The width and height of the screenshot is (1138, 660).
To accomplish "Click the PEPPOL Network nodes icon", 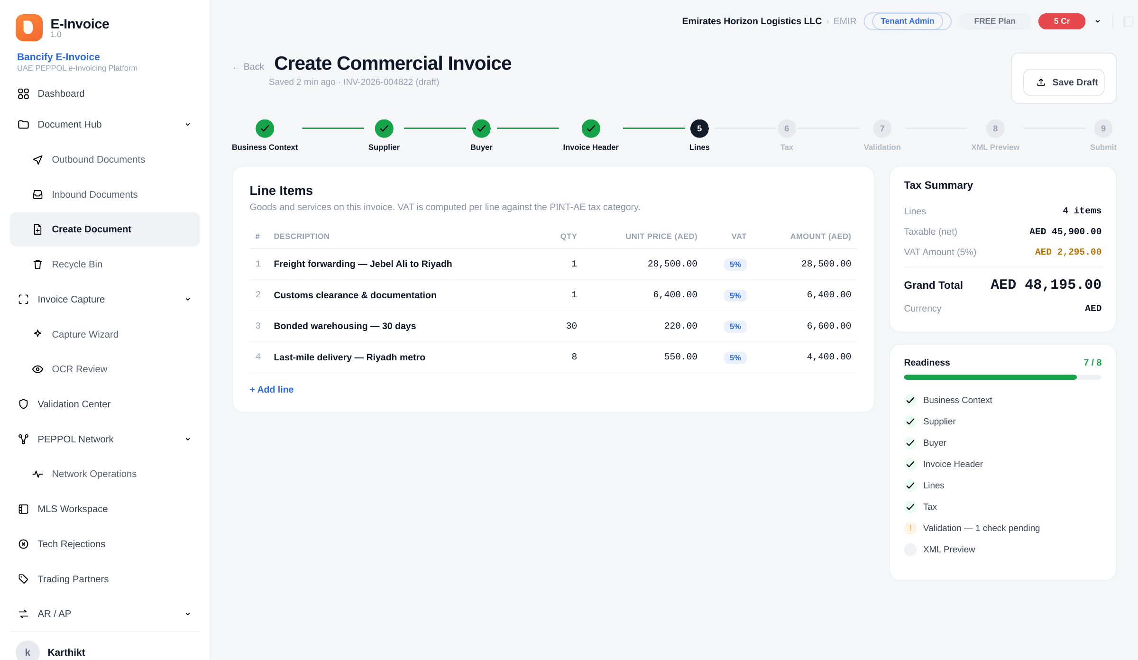I will pos(23,440).
